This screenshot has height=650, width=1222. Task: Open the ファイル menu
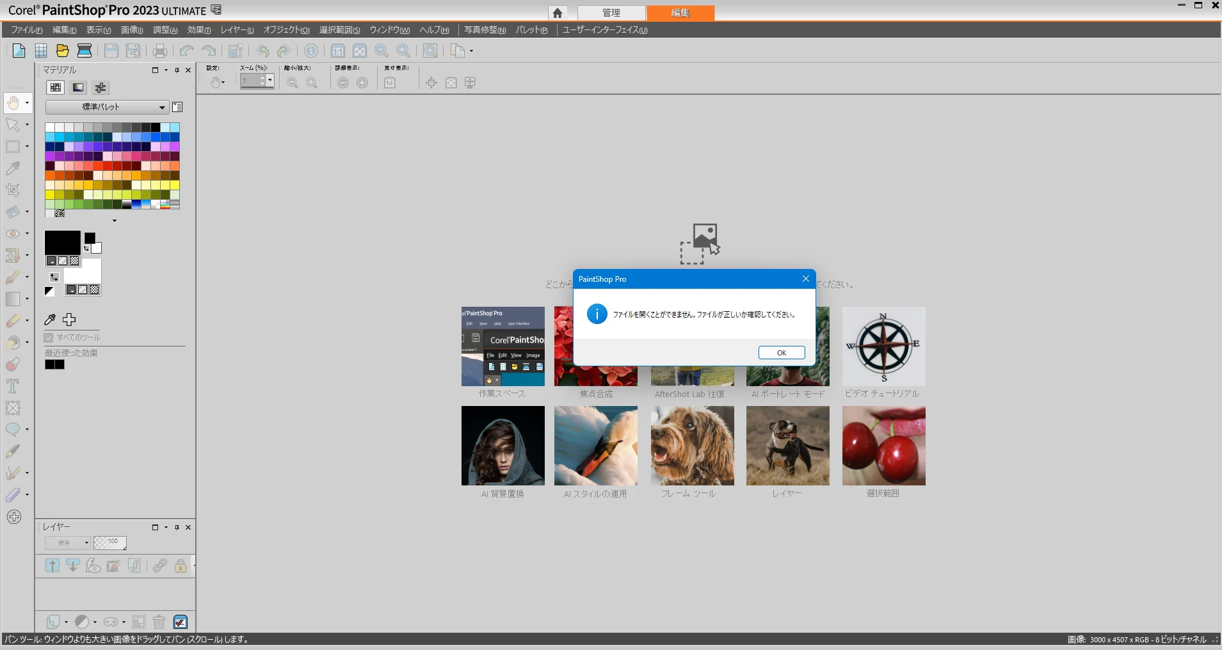pyautogui.click(x=27, y=30)
